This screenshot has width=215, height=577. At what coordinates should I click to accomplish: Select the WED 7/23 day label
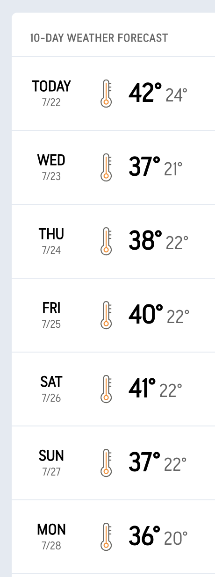click(x=51, y=167)
